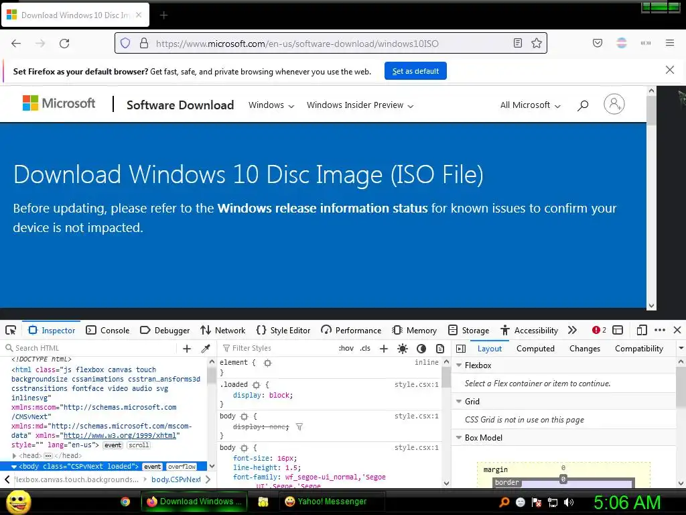
Task: Click Set as default button
Action: click(x=415, y=71)
